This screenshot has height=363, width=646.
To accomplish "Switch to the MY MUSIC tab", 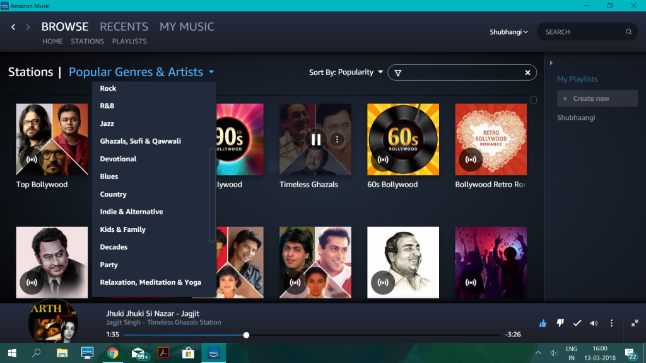I will tap(187, 26).
